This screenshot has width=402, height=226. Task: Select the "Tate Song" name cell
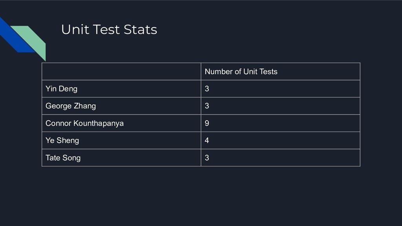tap(63, 158)
